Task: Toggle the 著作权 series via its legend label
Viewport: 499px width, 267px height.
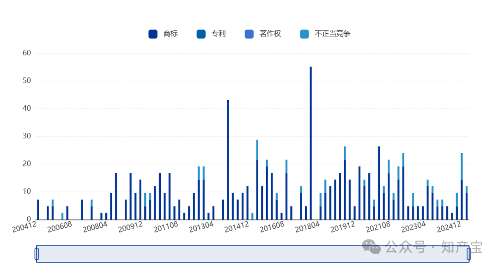Action: pyautogui.click(x=270, y=34)
